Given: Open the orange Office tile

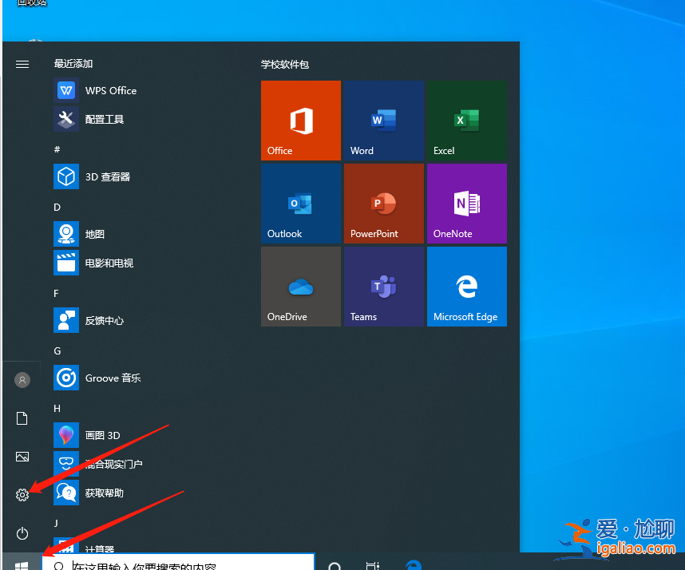Looking at the screenshot, I should 300,120.
